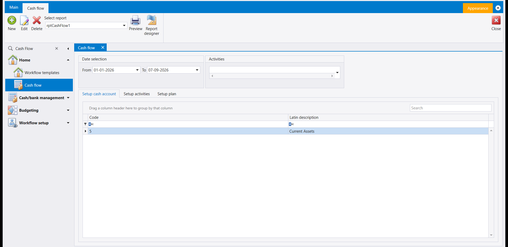Click the grid scrollbar down arrow
This screenshot has height=247, width=508.
coord(491,235)
